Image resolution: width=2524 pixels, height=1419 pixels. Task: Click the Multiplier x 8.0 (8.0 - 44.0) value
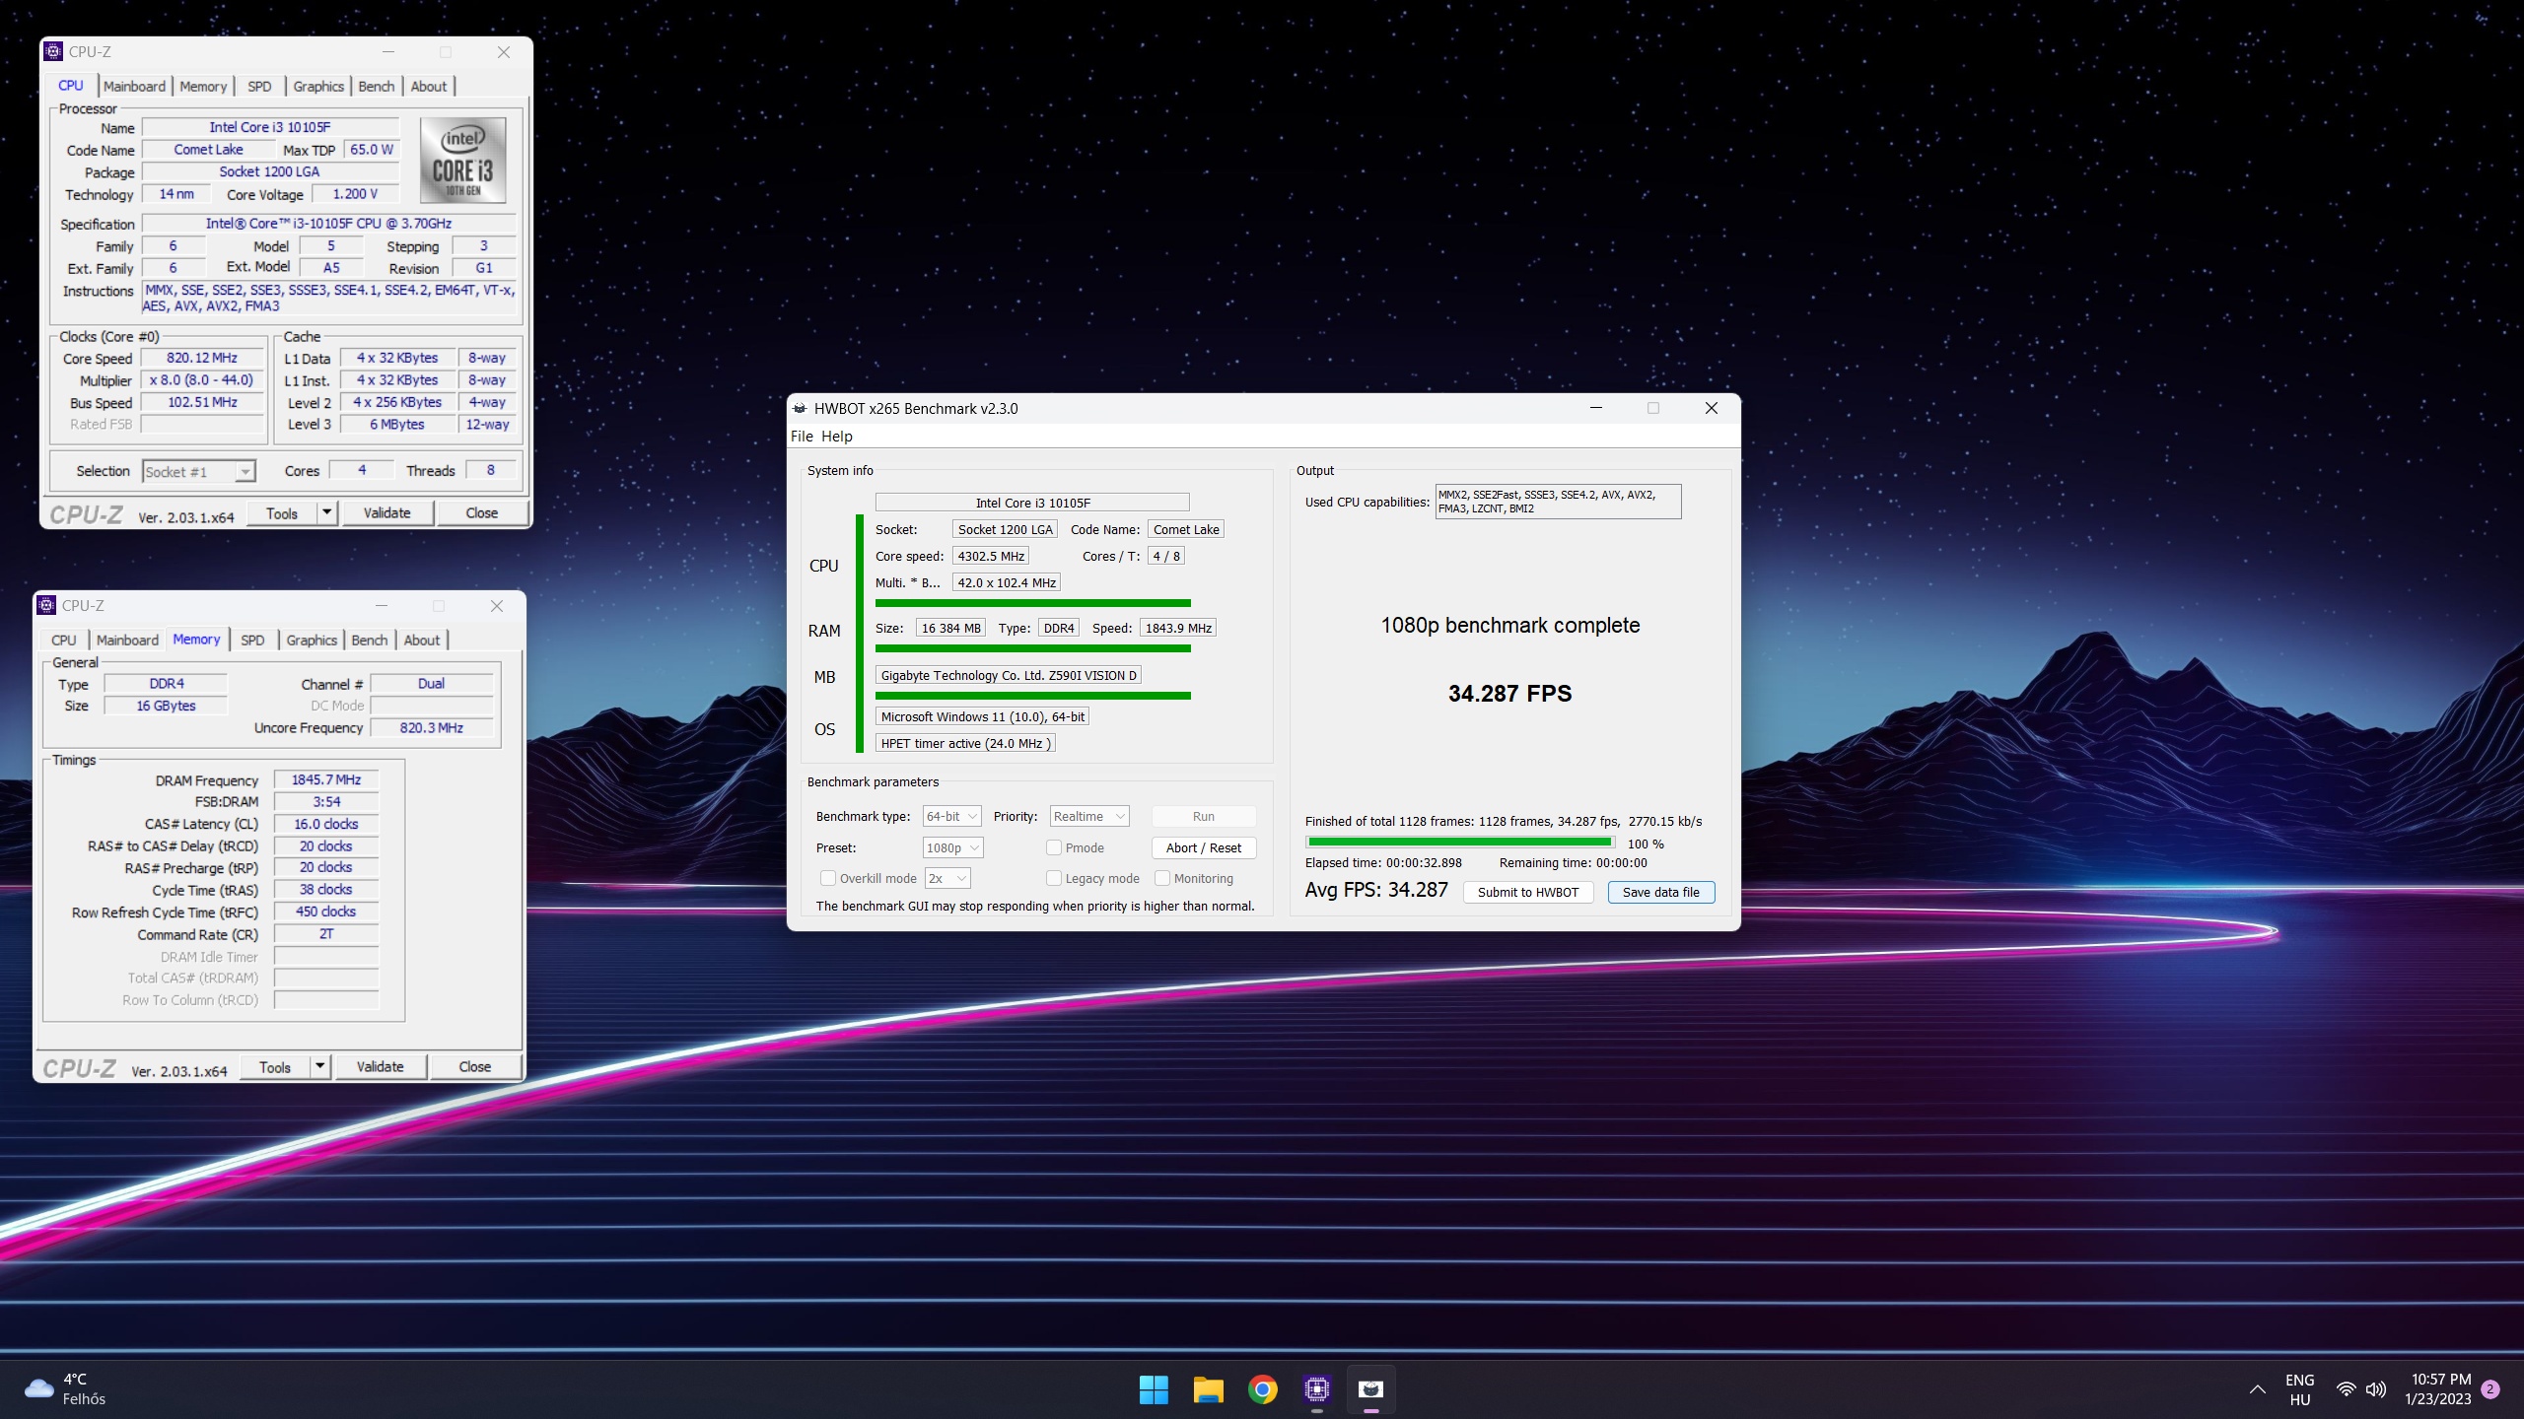(202, 379)
